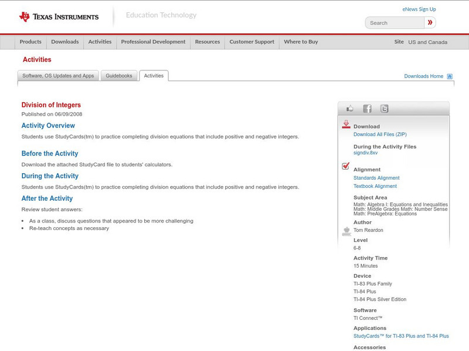Screen dimensions: 469x351
Task: Click the home icon beside Downloads Home
Action: (x=450, y=76)
